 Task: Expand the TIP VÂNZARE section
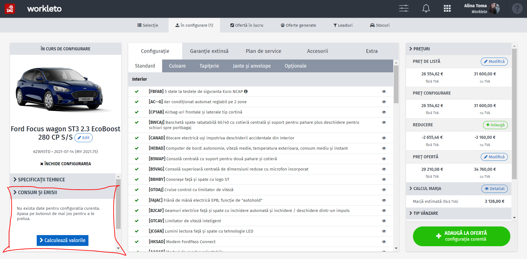tap(459, 213)
